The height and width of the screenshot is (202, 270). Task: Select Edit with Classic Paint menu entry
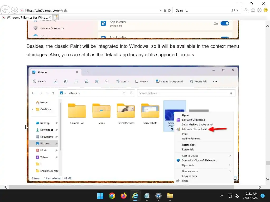194,129
